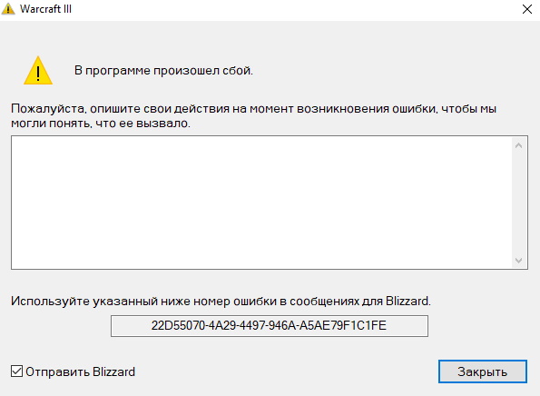Click the В программе произошел сбой message

pos(163,71)
